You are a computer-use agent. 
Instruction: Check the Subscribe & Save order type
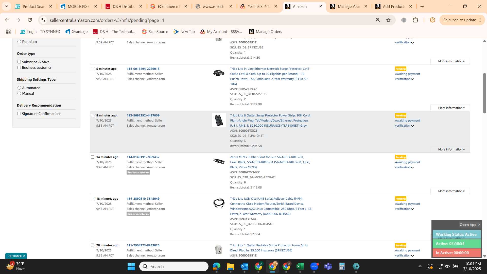[19, 62]
